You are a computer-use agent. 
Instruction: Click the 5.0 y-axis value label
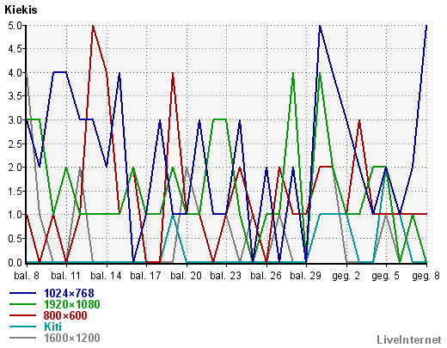[x=15, y=26]
